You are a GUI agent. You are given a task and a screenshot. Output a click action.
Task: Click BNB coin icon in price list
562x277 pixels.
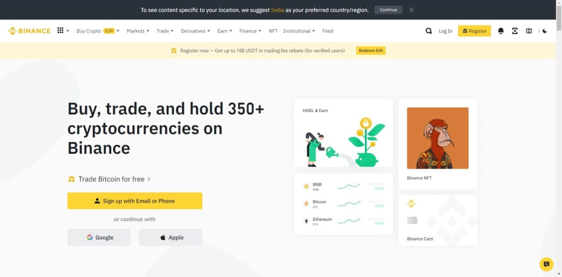click(x=306, y=187)
